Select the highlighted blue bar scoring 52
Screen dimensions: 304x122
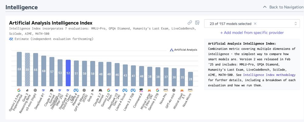coord(68,73)
